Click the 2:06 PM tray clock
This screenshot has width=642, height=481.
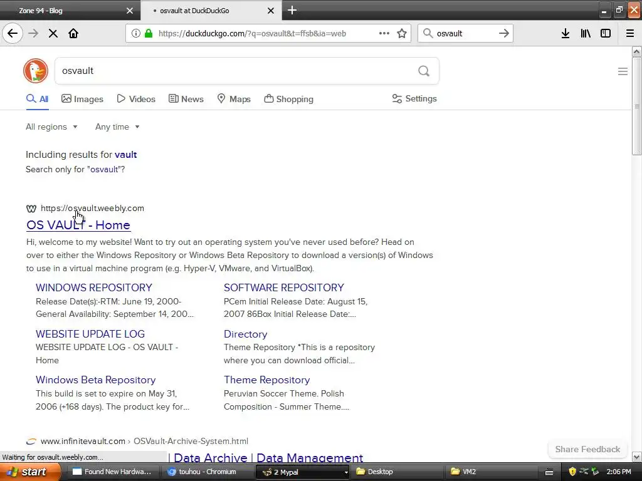(x=619, y=472)
